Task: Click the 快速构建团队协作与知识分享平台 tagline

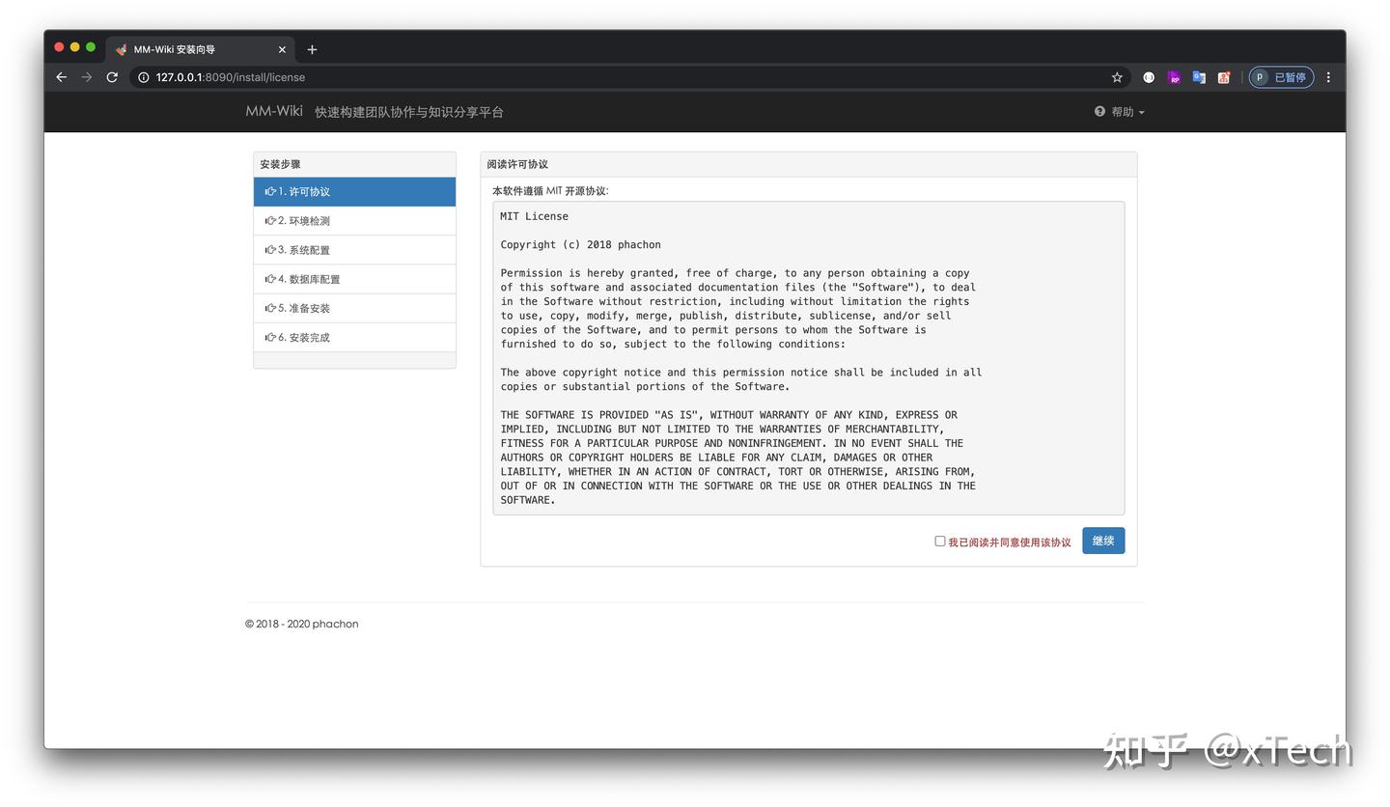Action: pos(409,112)
